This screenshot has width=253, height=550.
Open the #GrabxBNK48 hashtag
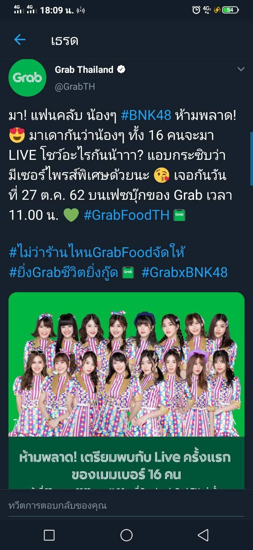[x=184, y=272]
